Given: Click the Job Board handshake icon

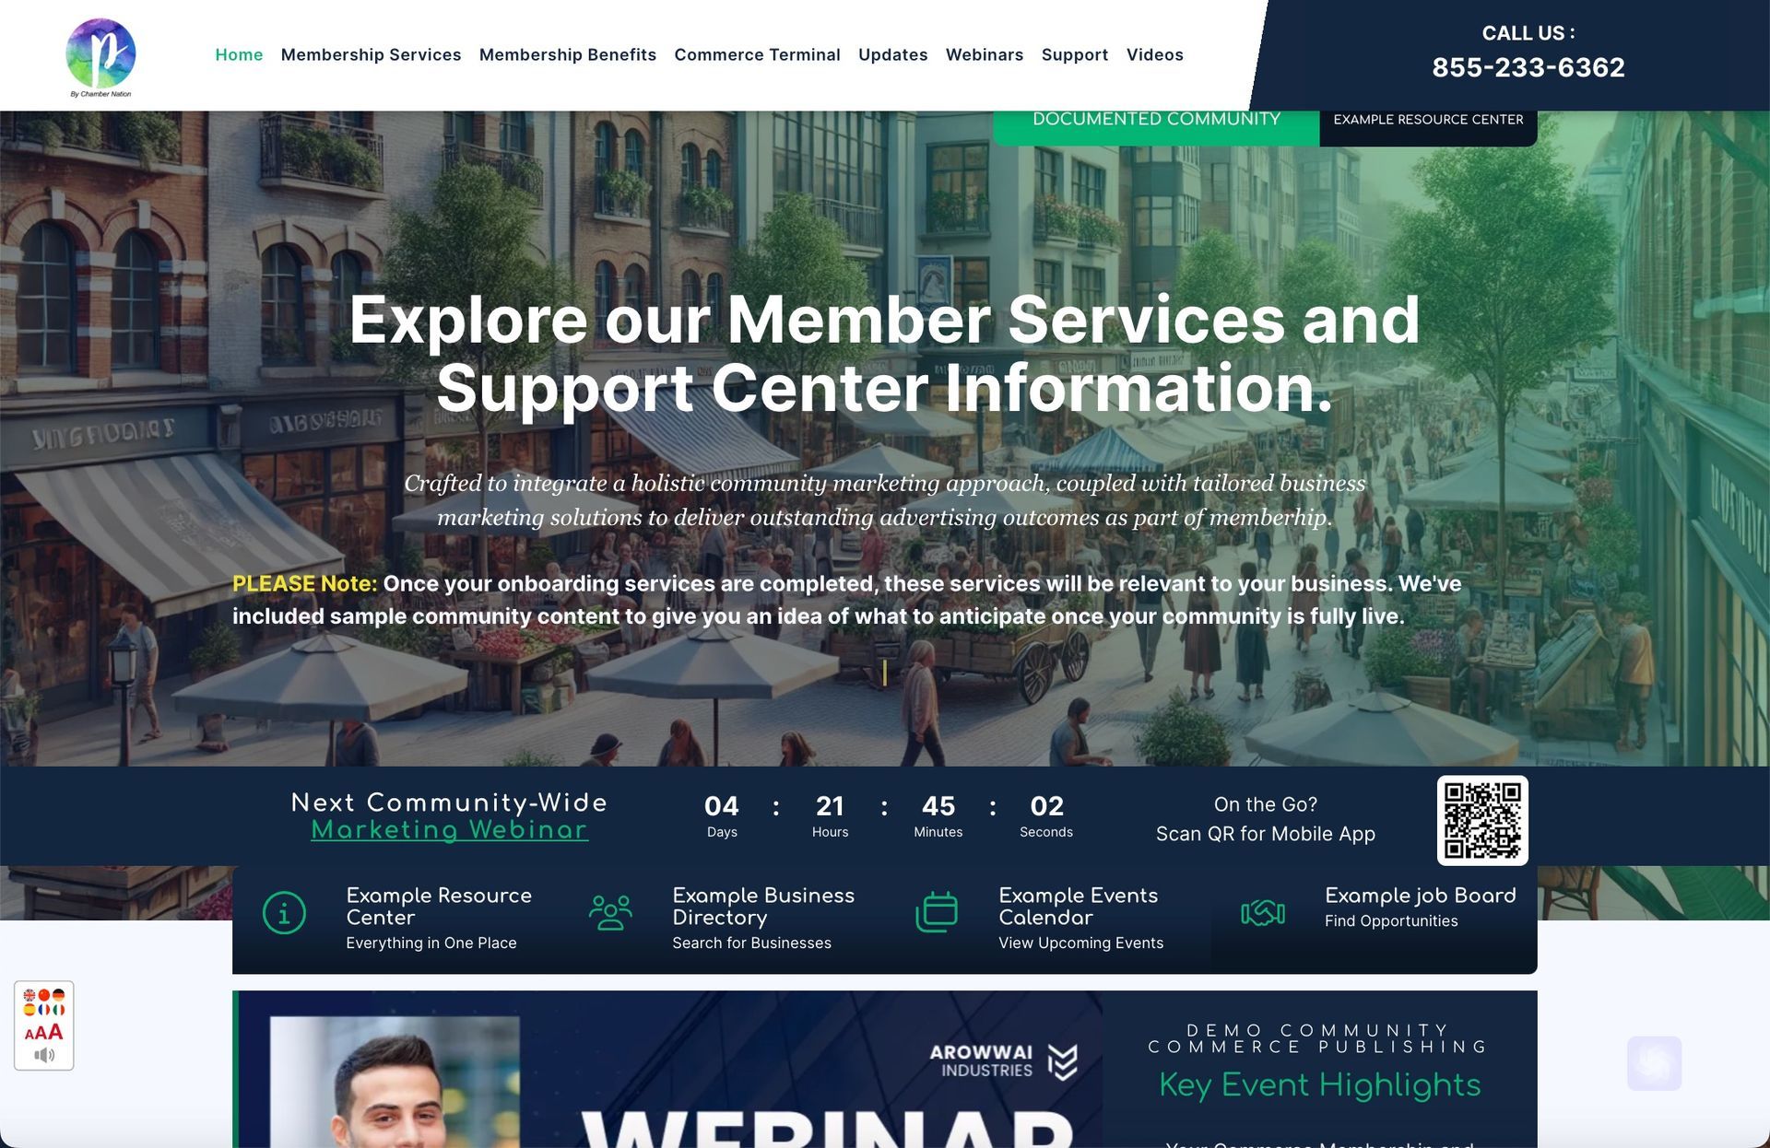Looking at the screenshot, I should click(x=1260, y=912).
